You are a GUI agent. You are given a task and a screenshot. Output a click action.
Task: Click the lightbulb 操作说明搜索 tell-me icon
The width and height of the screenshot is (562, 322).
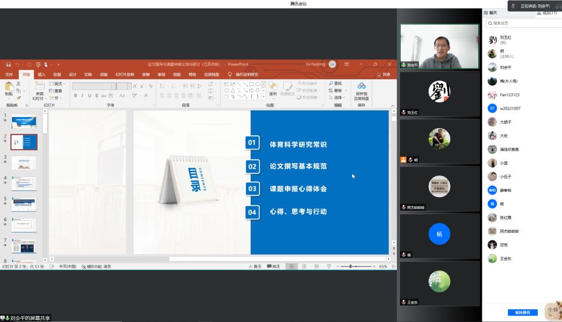pyautogui.click(x=230, y=74)
